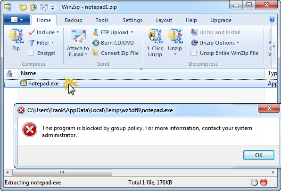281x191 pixels.
Task: Select the Burn CD/DVD icon
Action: [x=96, y=43]
